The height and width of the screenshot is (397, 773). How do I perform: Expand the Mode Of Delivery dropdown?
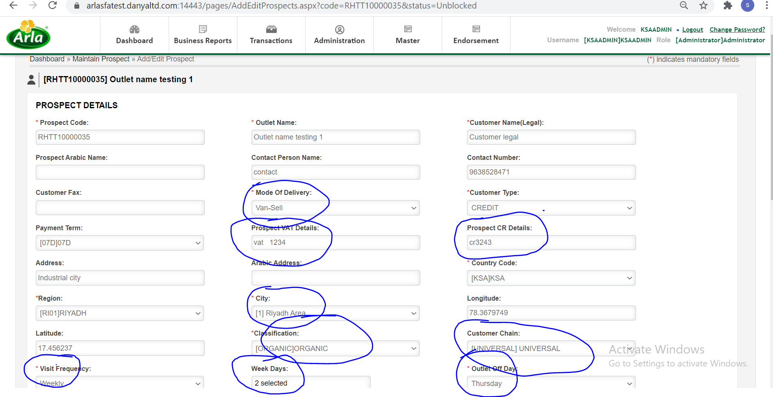335,208
